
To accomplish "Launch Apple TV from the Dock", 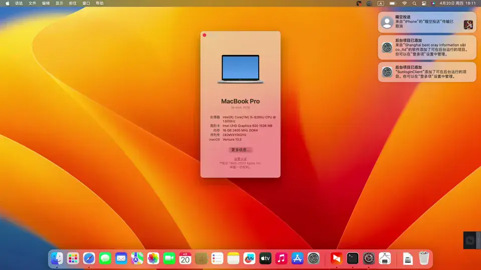I will pyautogui.click(x=266, y=258).
